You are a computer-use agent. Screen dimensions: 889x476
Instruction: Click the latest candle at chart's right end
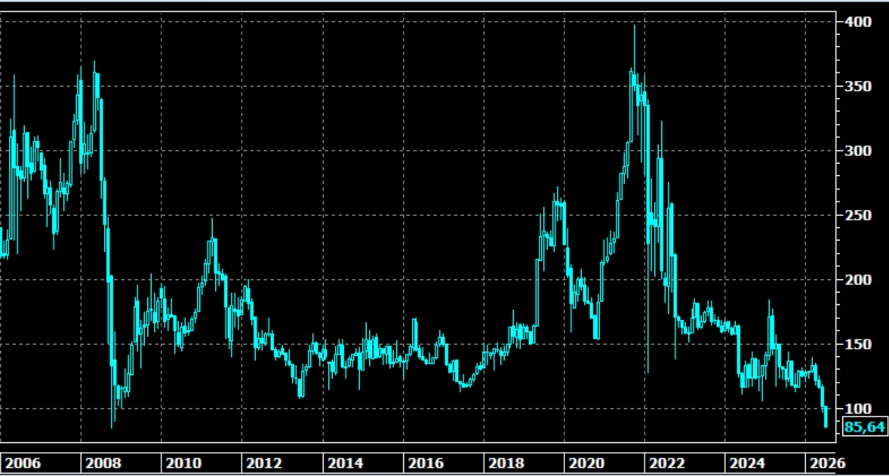826,416
